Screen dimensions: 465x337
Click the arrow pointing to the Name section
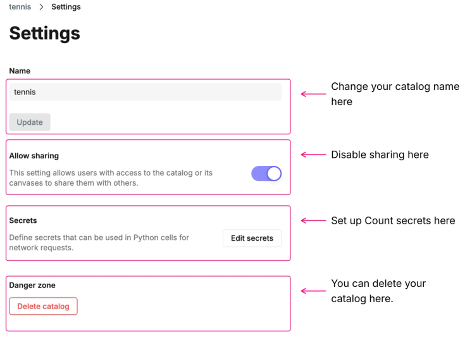pyautogui.click(x=313, y=94)
